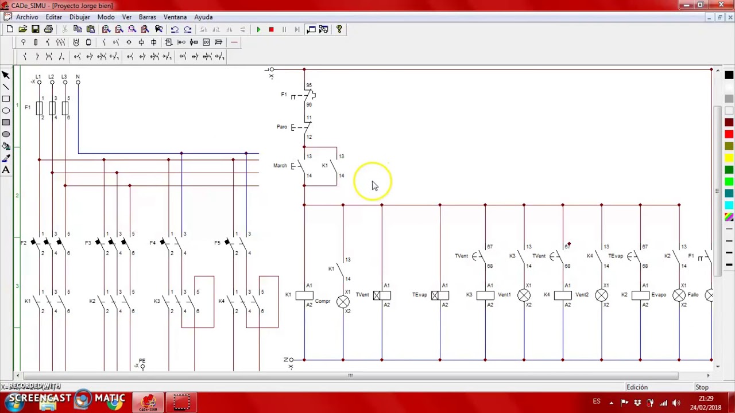
Task: Click the Print icon in toolbar
Action: (x=48, y=29)
